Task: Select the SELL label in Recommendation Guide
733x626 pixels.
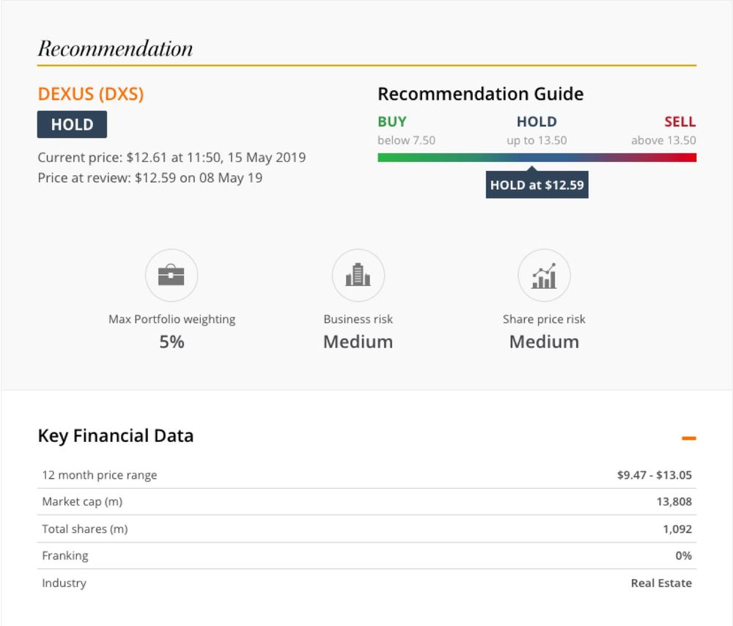Action: coord(680,122)
